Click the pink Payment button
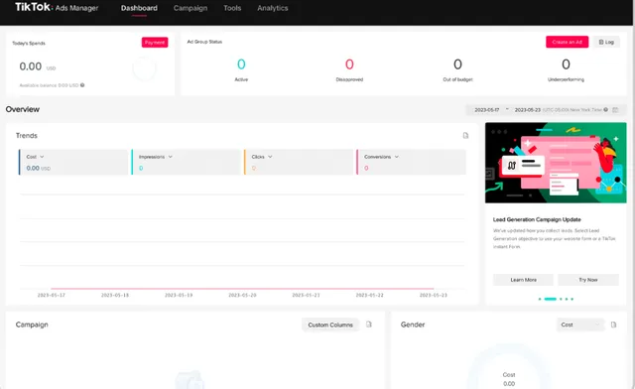This screenshot has height=389, width=635. point(155,42)
